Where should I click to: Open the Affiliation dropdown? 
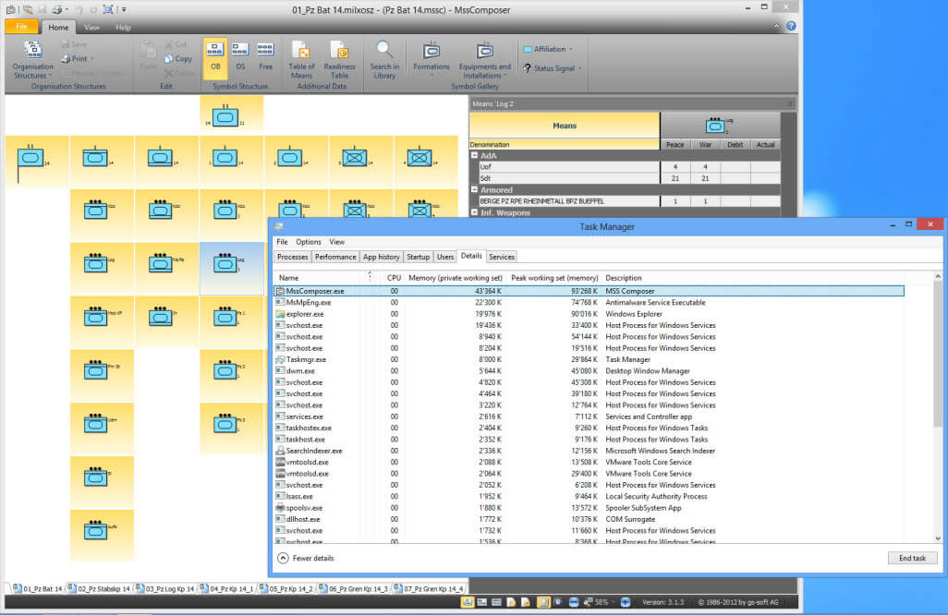[548, 49]
